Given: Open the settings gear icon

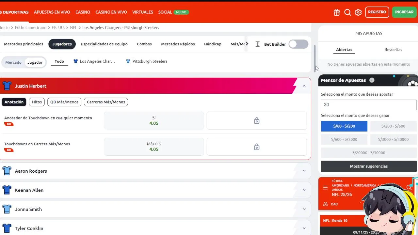Looking at the screenshot, I should (x=358, y=12).
